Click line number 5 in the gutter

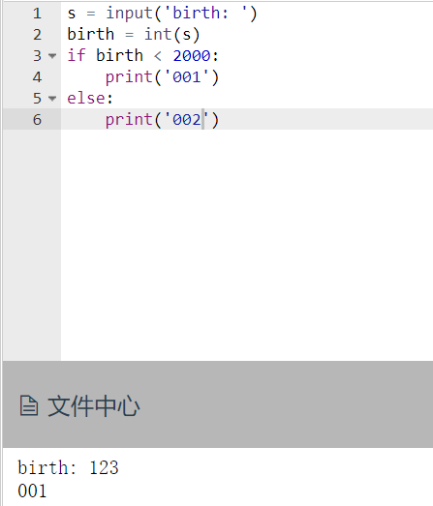pos(37,98)
